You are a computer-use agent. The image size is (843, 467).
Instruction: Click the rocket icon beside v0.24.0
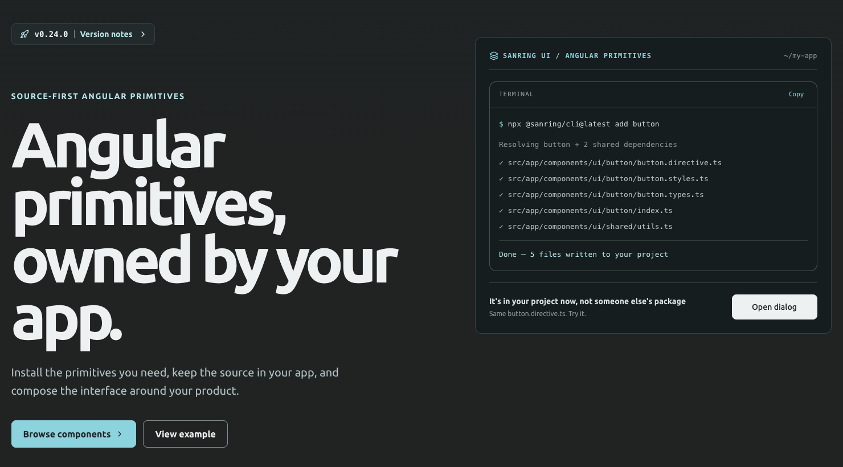24,34
